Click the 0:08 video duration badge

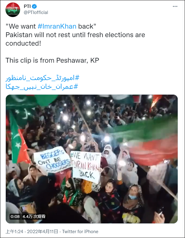pos(15,216)
